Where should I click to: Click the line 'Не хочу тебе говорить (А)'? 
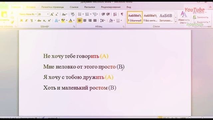(76, 56)
